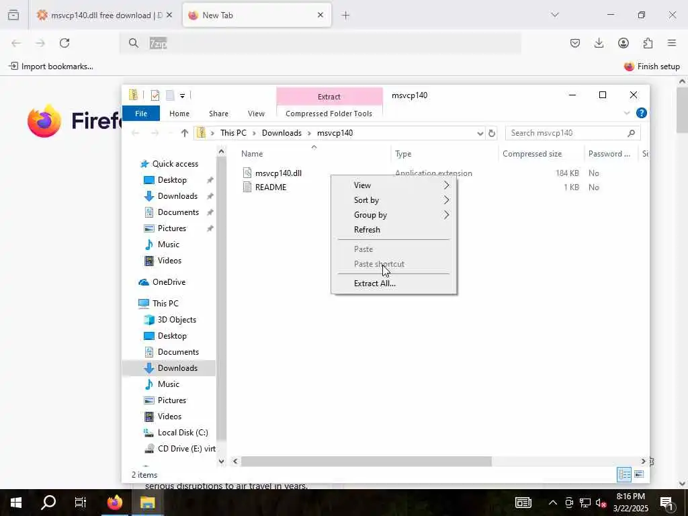Click Import bookmarks link
The image size is (688, 516).
tap(51, 67)
